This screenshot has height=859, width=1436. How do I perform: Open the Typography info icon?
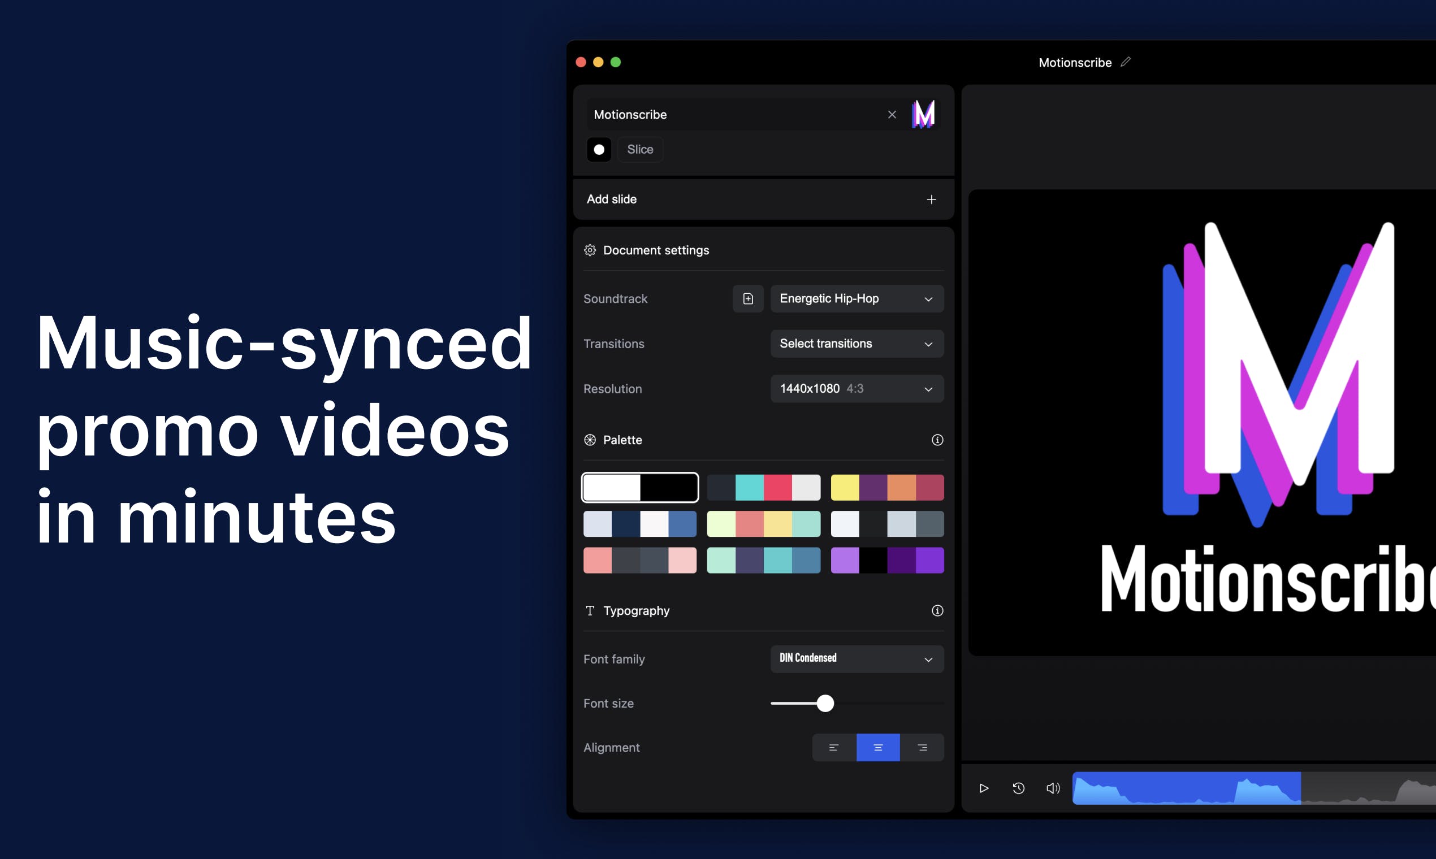point(937,611)
